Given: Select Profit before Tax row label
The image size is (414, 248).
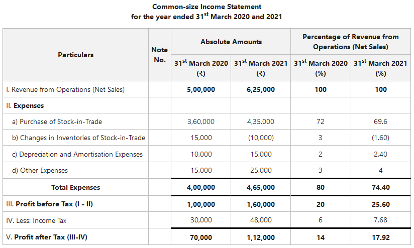Looking at the screenshot, I should tap(49, 204).
